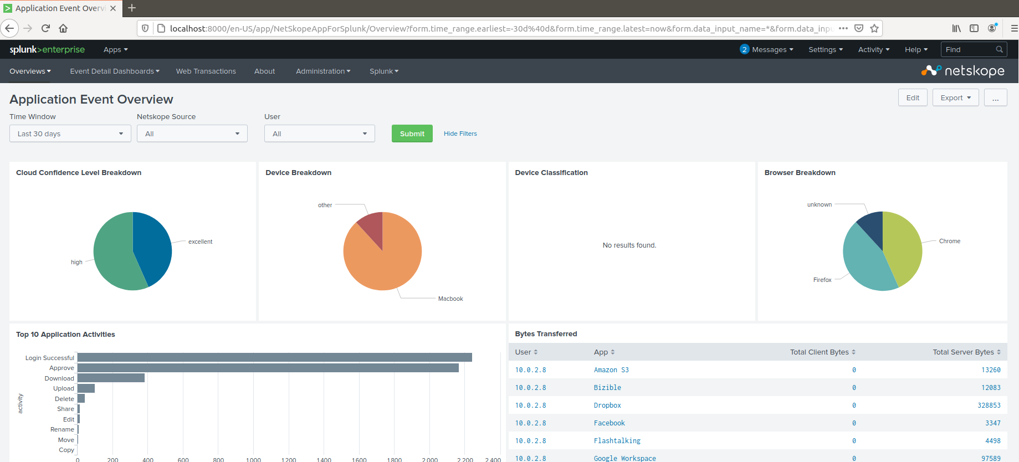Click the 13260 server bytes value
The width and height of the screenshot is (1019, 462).
click(991, 370)
